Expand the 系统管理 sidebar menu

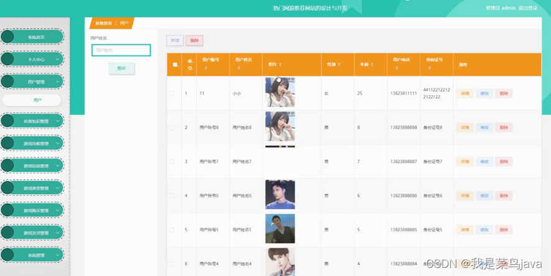[32, 255]
